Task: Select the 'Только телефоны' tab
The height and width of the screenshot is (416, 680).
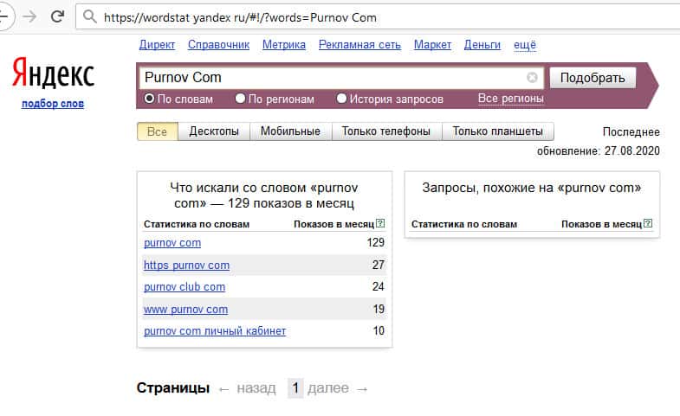Action: tap(386, 131)
